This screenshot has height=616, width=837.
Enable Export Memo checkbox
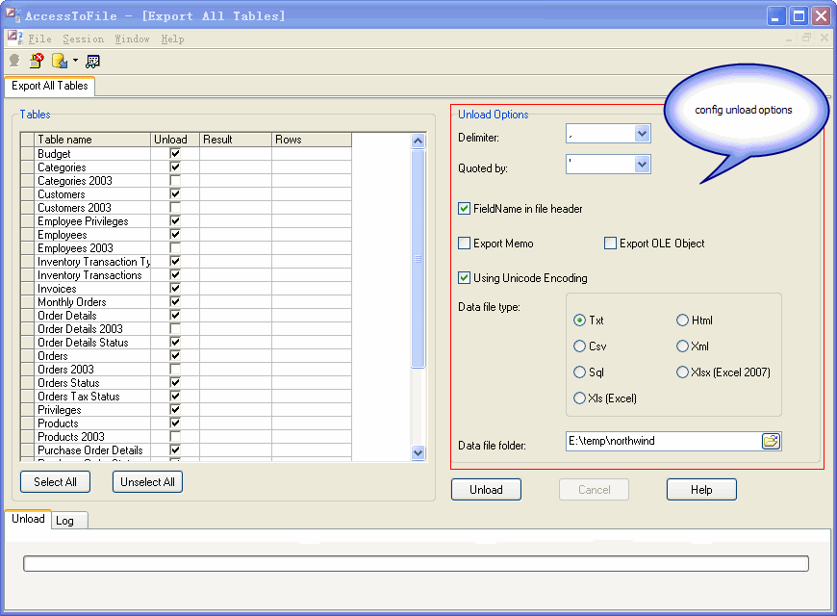tap(465, 244)
